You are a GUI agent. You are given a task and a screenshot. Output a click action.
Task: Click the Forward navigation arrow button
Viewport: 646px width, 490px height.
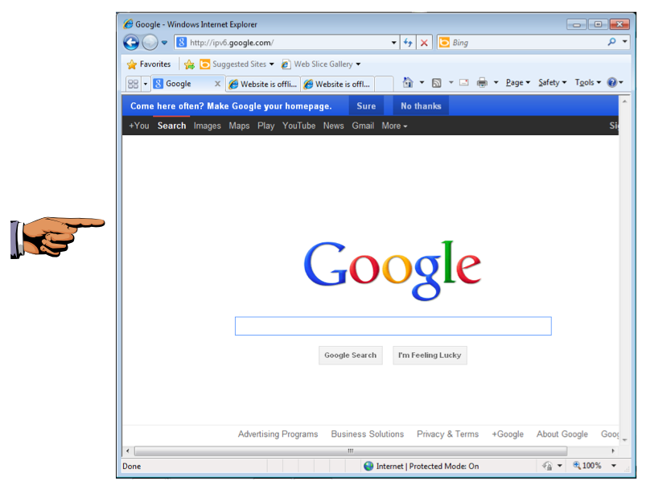tap(150, 42)
